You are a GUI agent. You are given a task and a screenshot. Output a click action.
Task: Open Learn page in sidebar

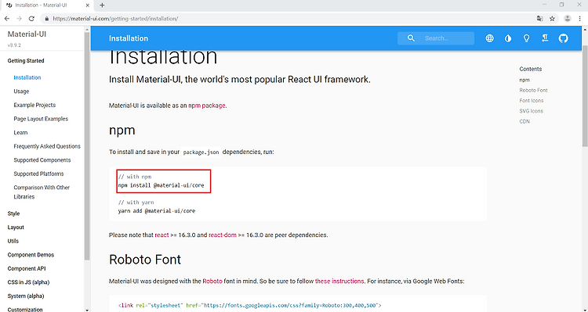20,132
